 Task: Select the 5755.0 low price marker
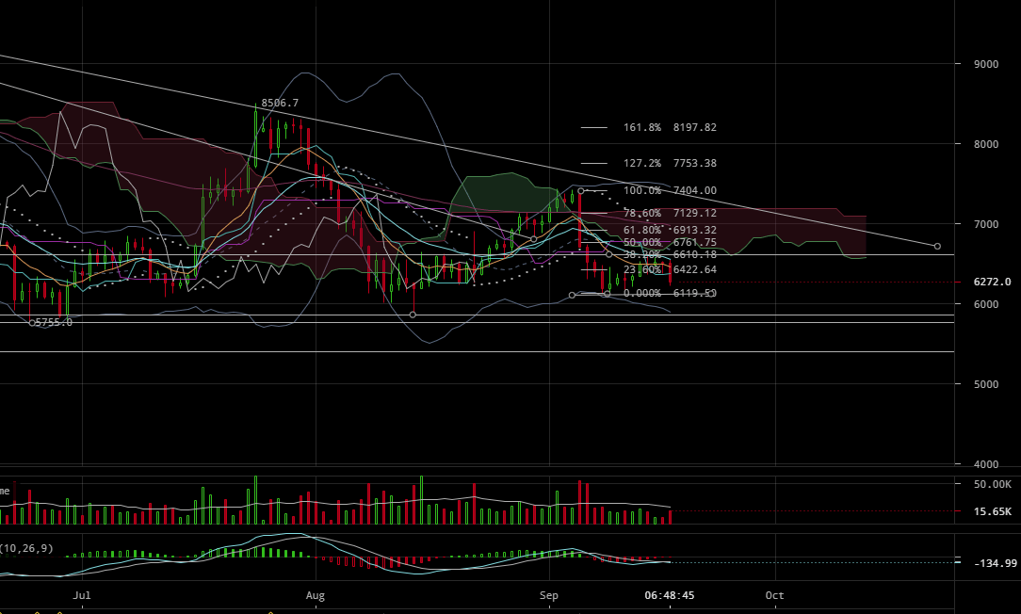tap(54, 322)
